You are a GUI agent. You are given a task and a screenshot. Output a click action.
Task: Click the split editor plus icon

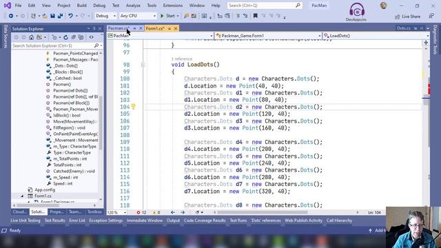(x=426, y=43)
